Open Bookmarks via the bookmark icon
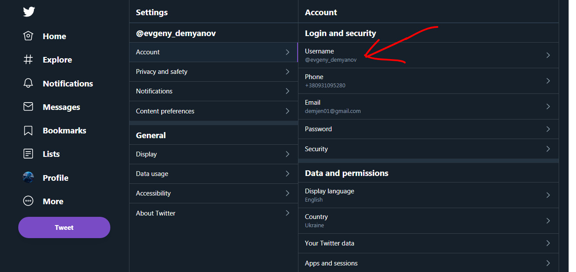Screen dimensions: 576x272 click(x=28, y=130)
